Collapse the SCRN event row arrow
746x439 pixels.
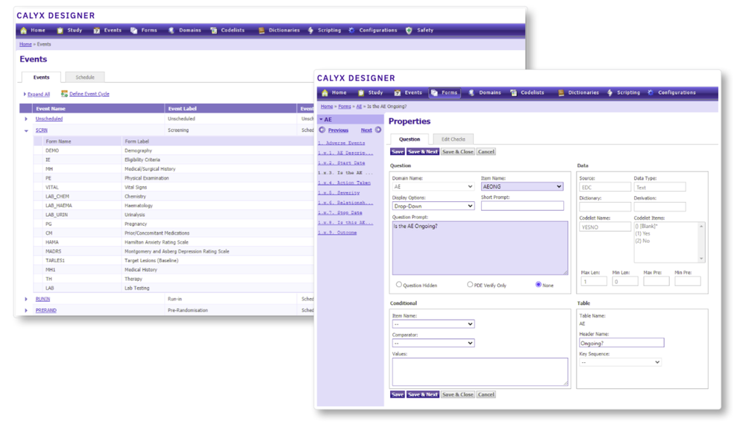26,130
